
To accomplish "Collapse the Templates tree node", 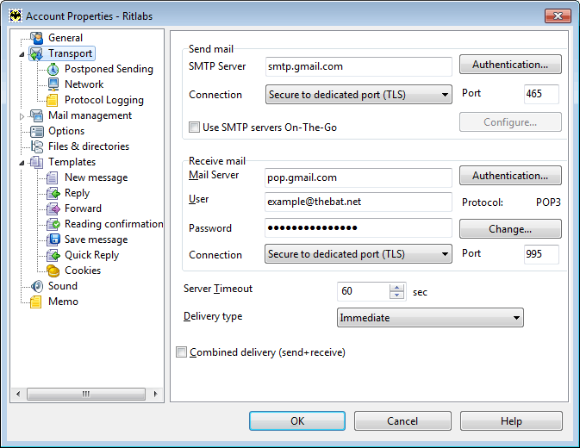I will [22, 163].
